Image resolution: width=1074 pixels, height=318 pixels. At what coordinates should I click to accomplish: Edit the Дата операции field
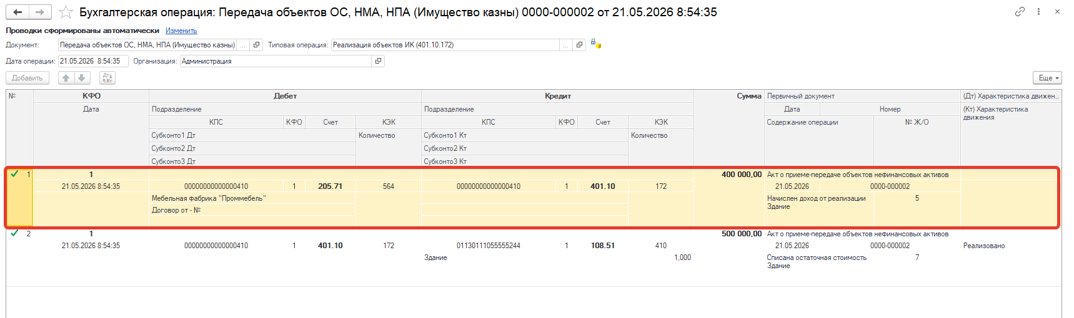(x=93, y=61)
